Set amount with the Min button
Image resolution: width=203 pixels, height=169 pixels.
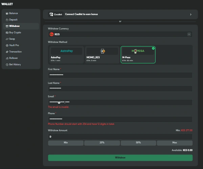point(66,143)
